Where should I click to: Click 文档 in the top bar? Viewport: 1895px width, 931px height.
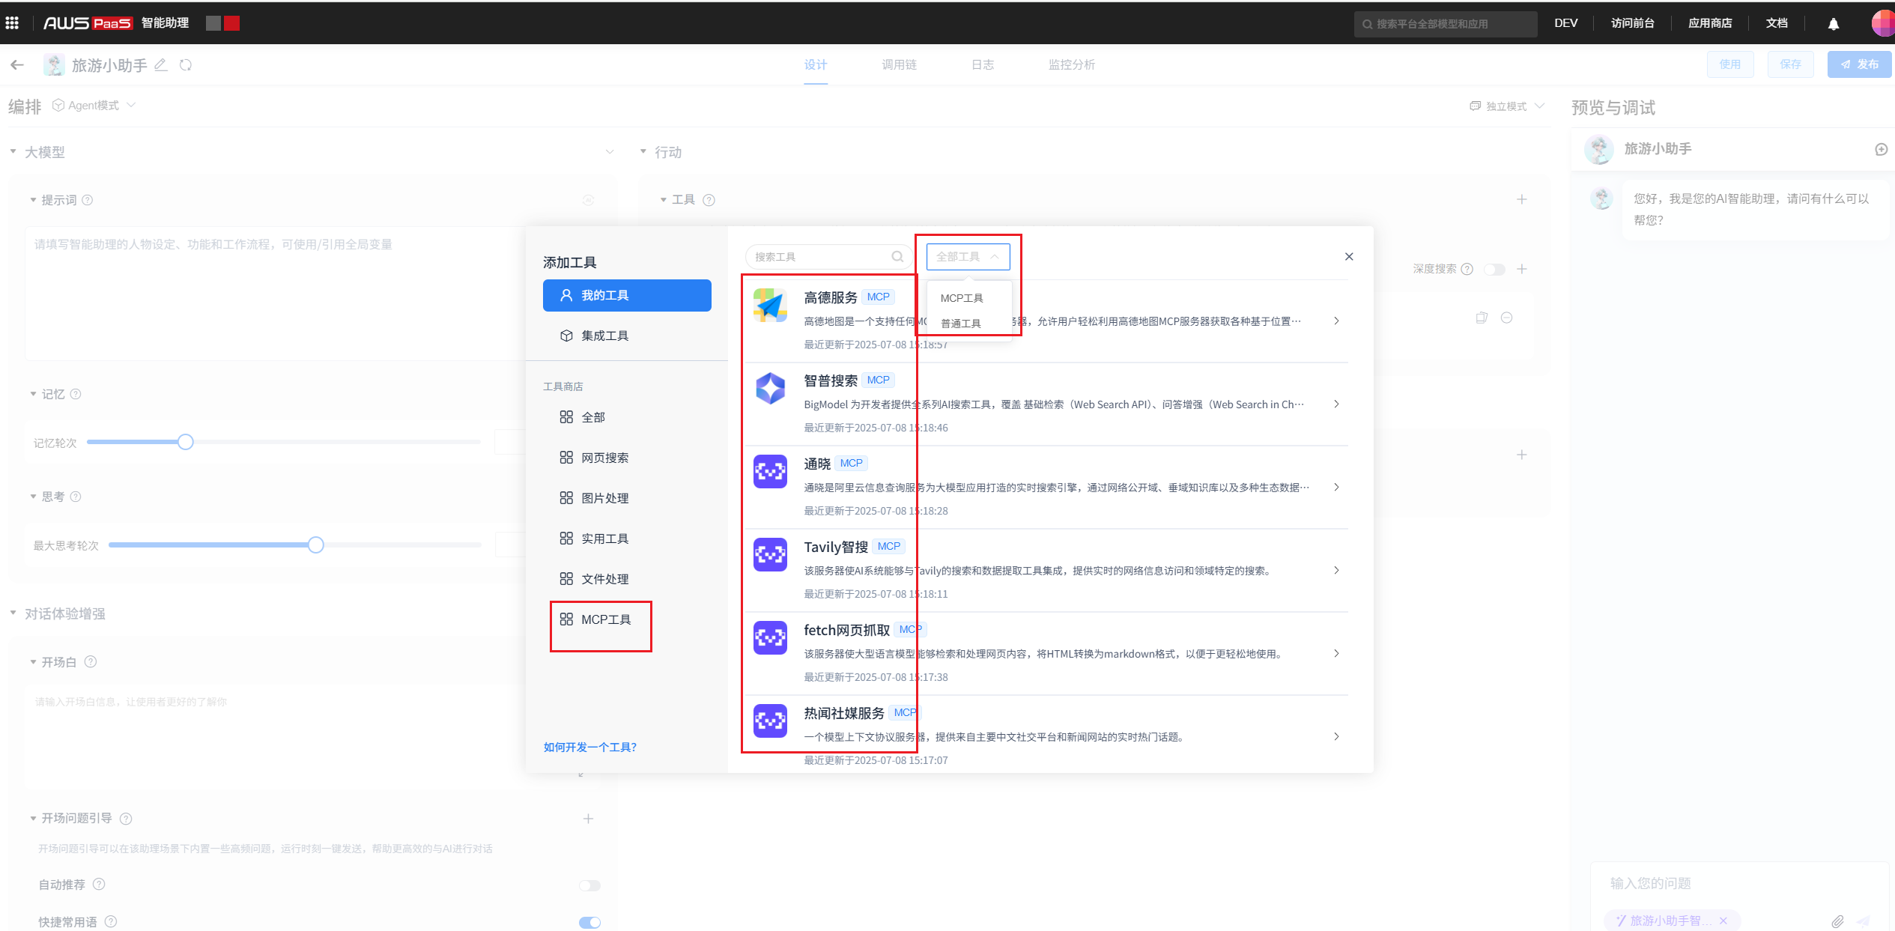coord(1777,23)
